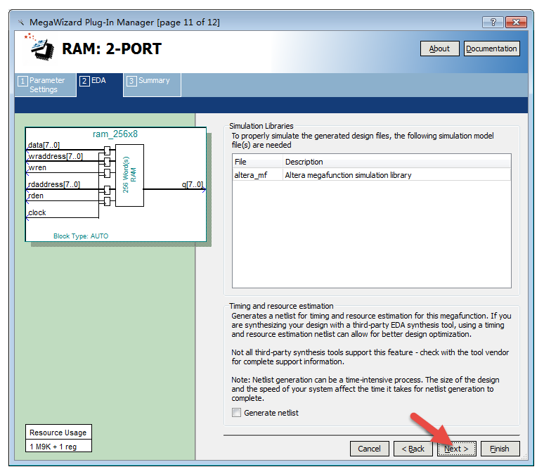This screenshot has width=544, height=474.
Task: Open the Documentation for RAM: 2-PORT
Action: click(491, 49)
